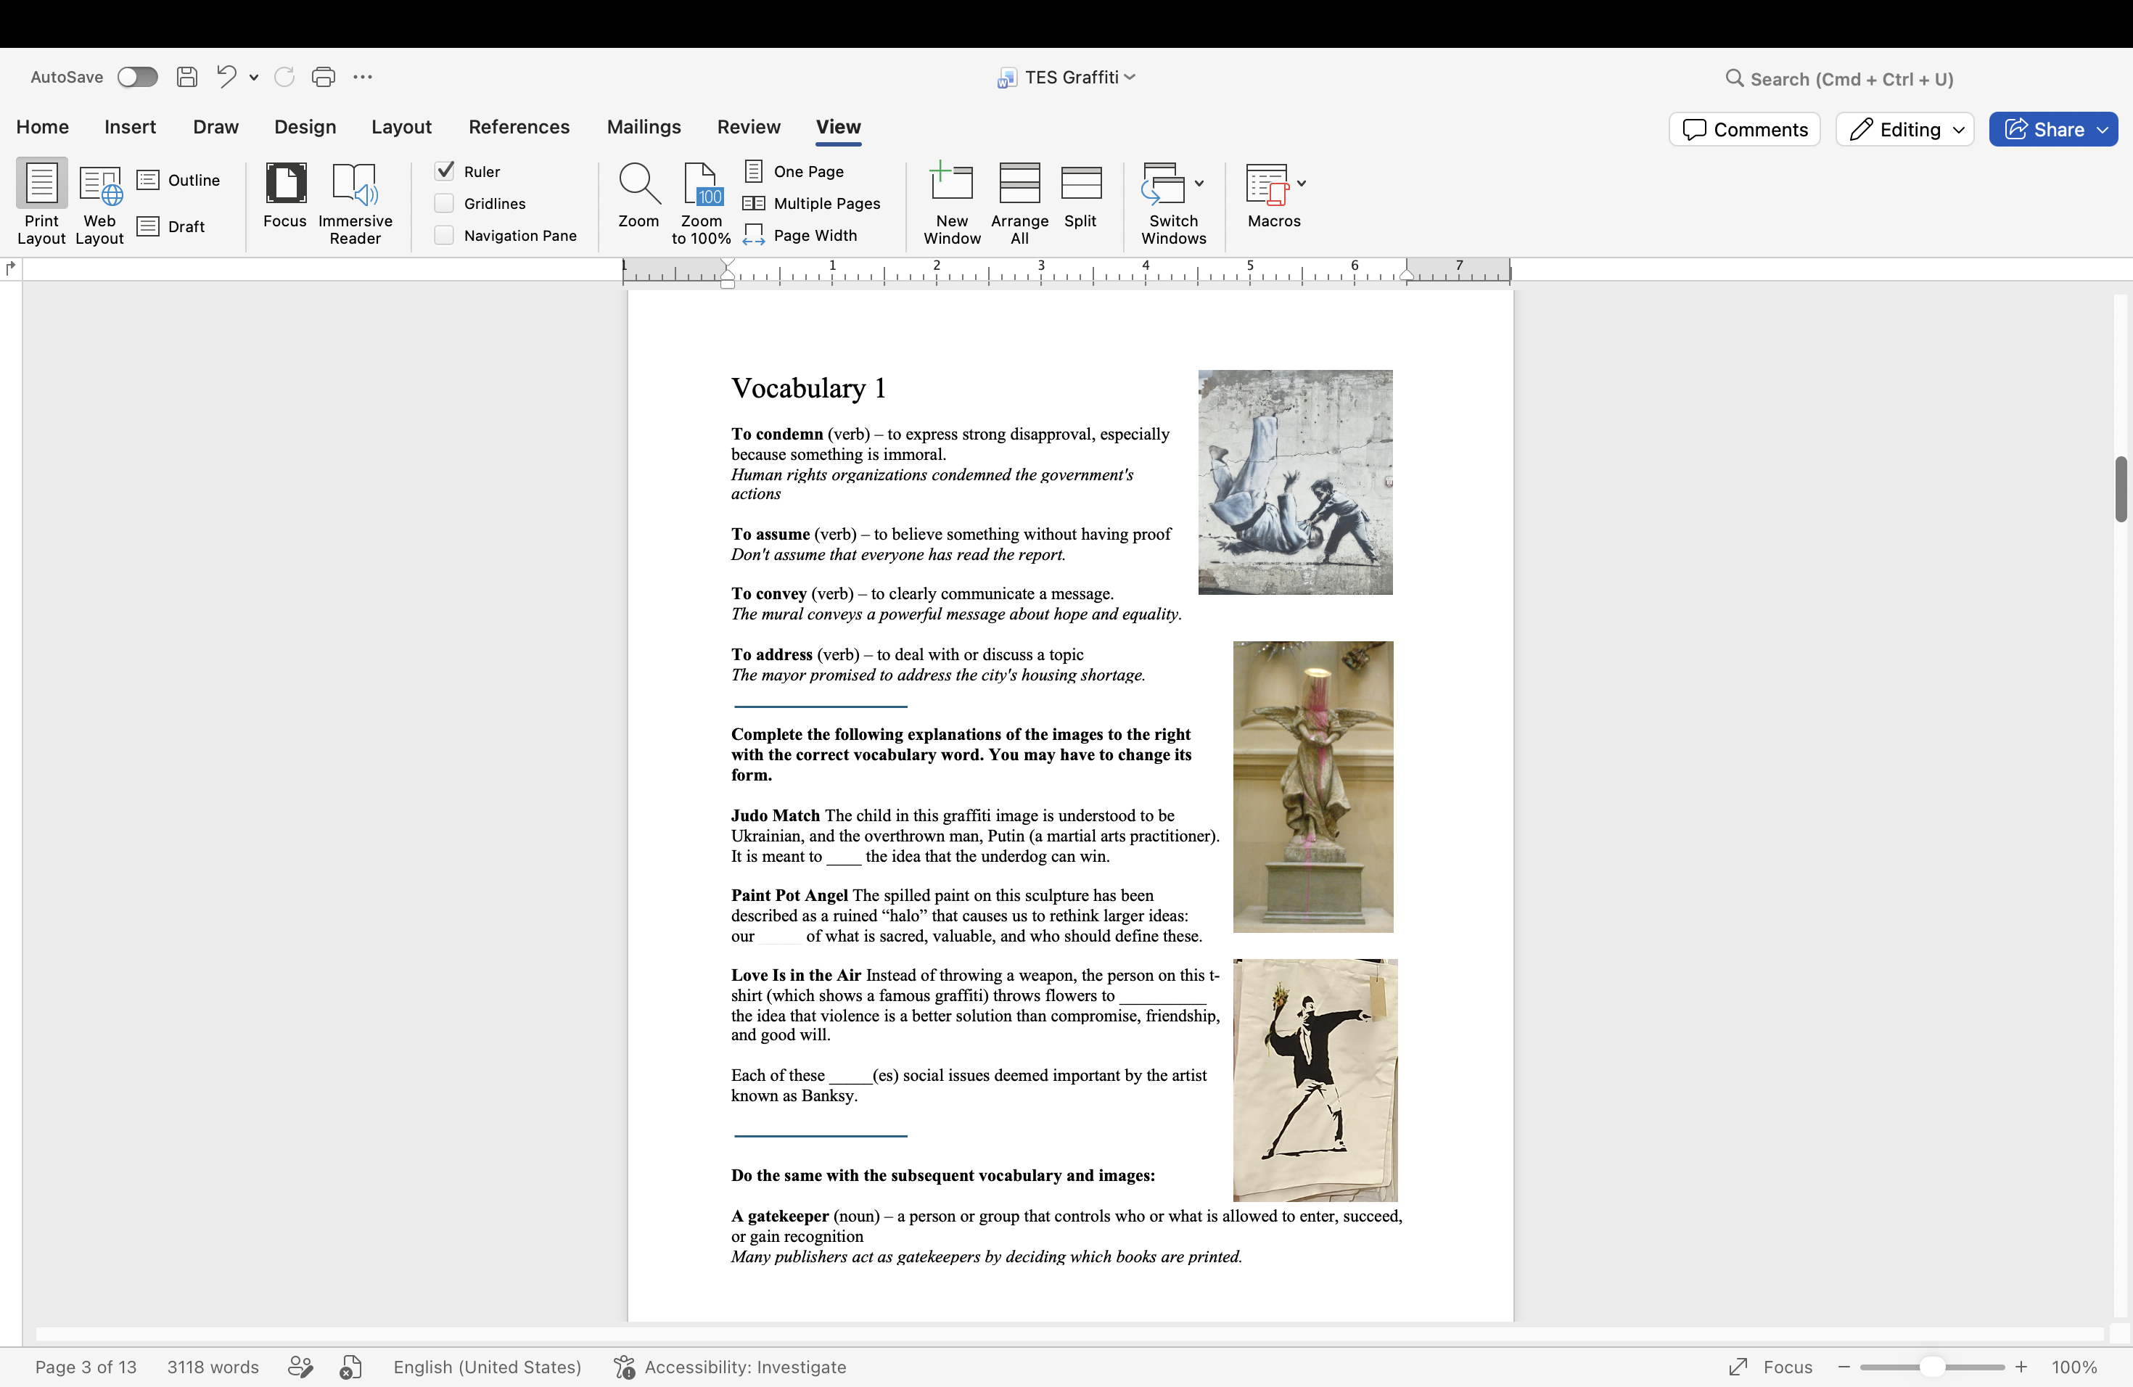Screen dimensions: 2133x1387
Task: Expand the Macros dropdown arrow
Action: click(1302, 184)
